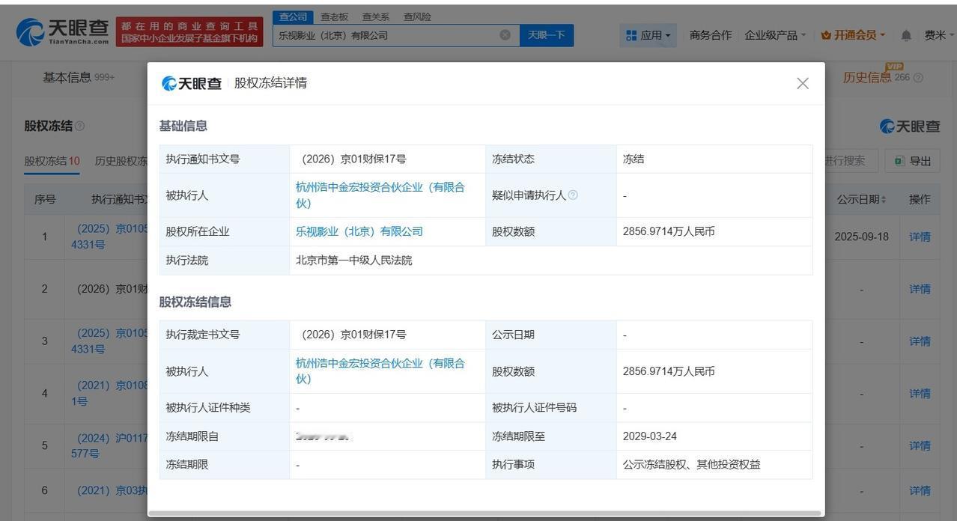Click the 天眼一下 search button
957x521 pixels.
(546, 33)
